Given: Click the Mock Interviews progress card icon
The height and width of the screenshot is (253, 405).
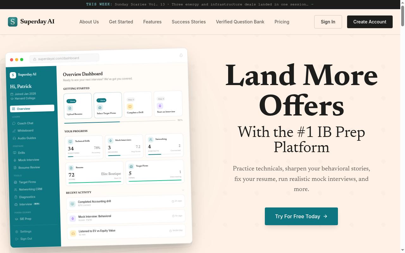Looking at the screenshot, I should click(x=110, y=141).
